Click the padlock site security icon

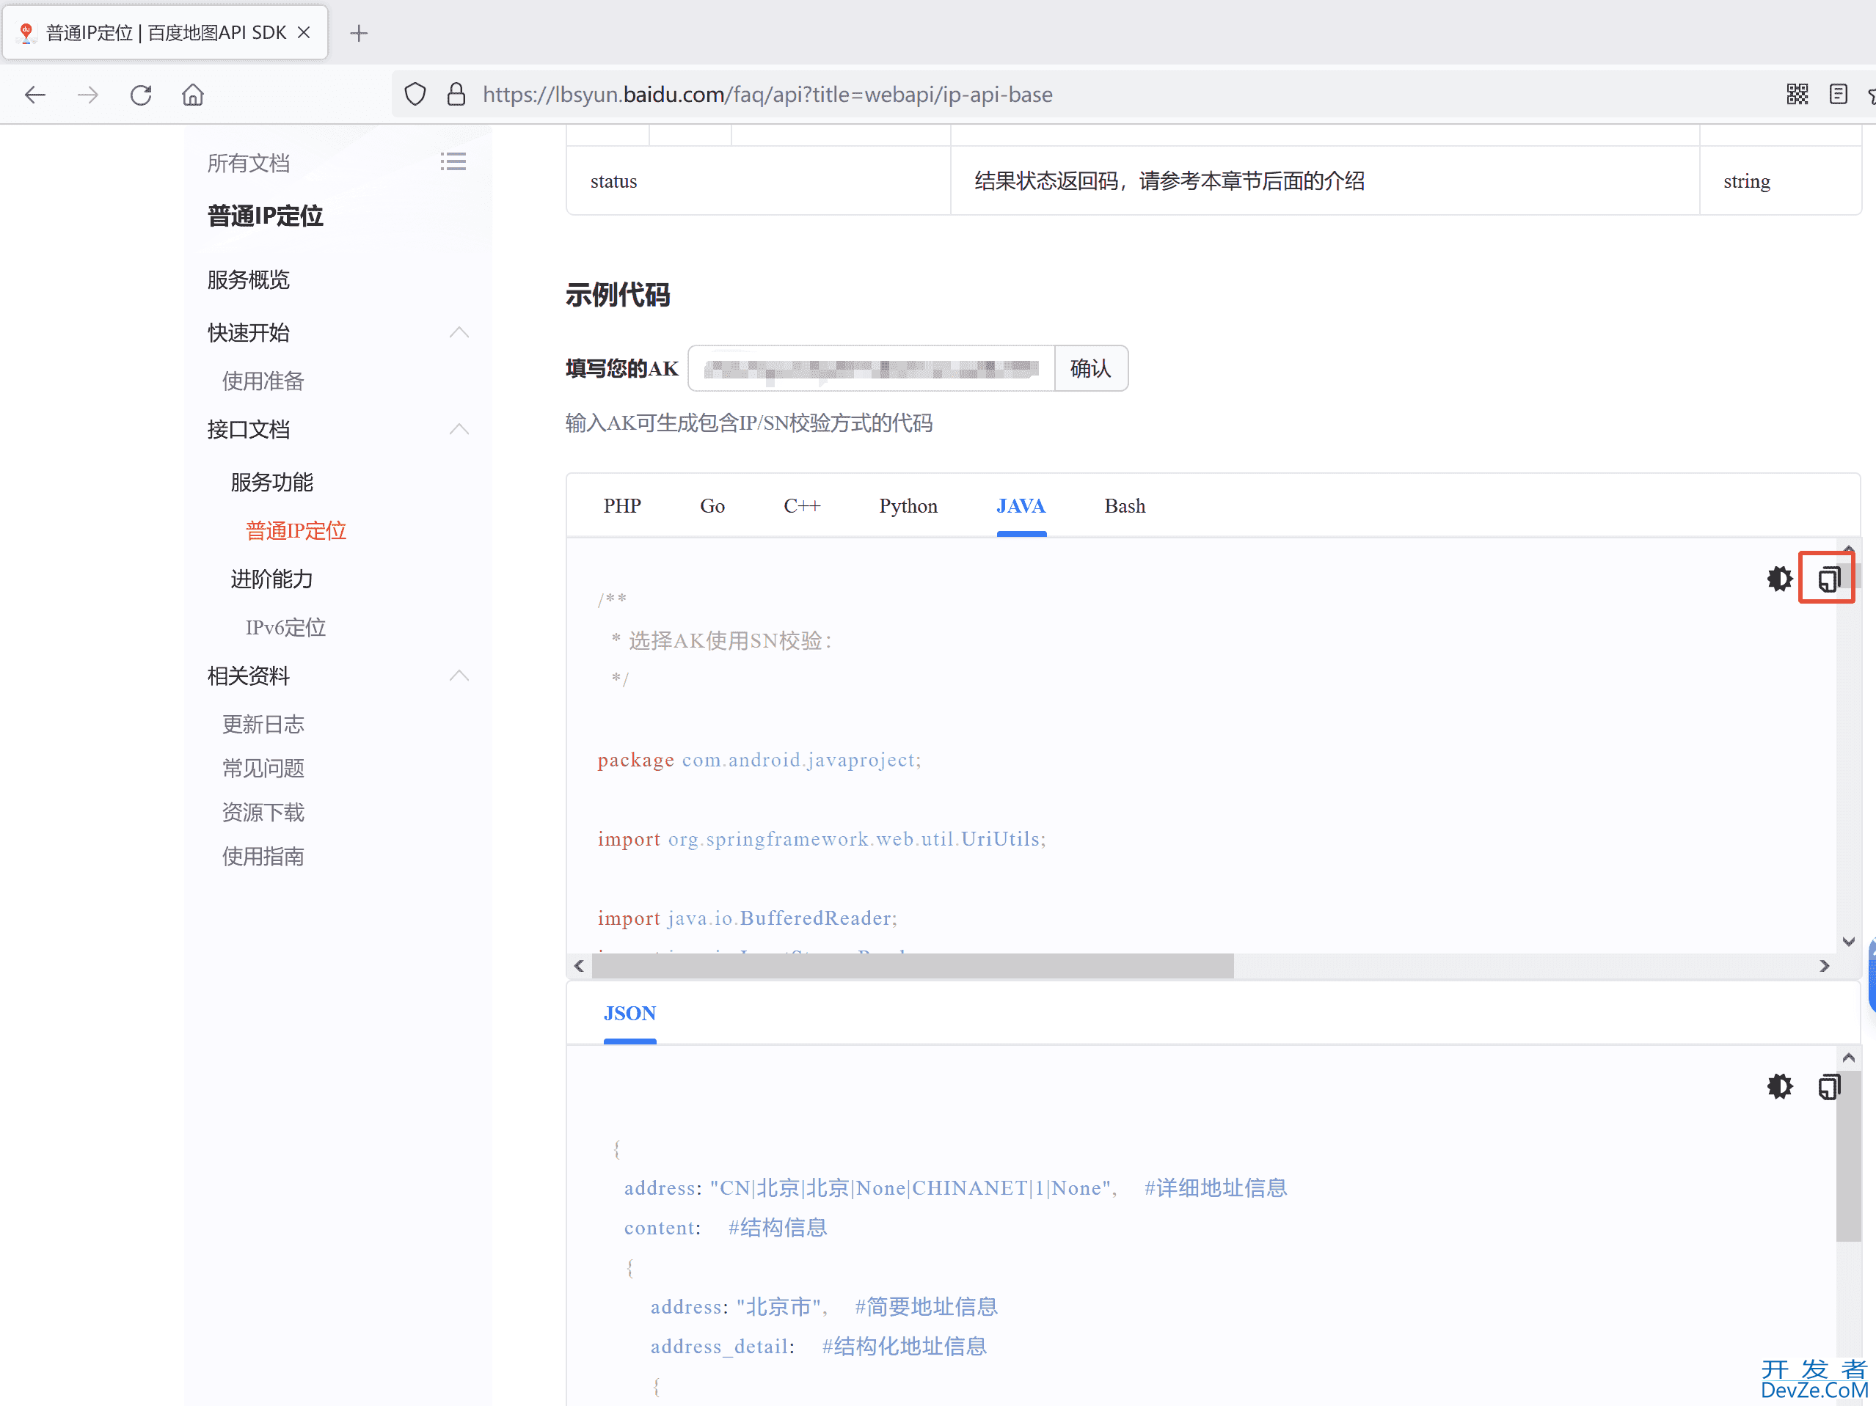(x=456, y=94)
